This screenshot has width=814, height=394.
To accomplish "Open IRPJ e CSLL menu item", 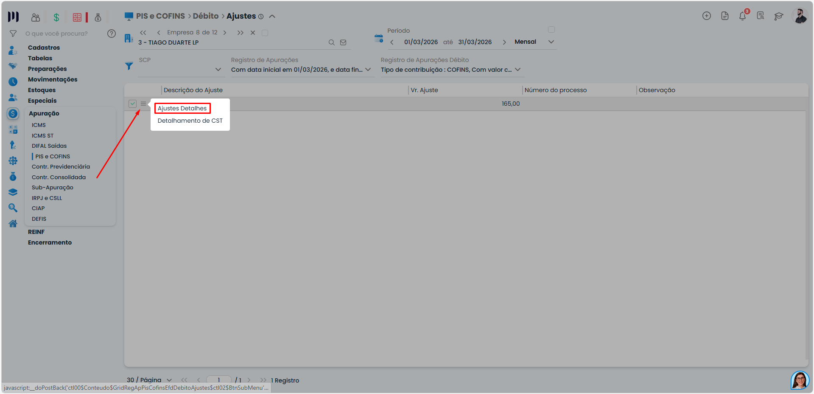I will point(47,198).
